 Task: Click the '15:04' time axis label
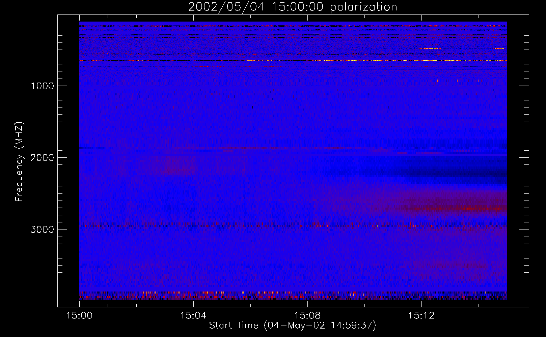(x=193, y=316)
